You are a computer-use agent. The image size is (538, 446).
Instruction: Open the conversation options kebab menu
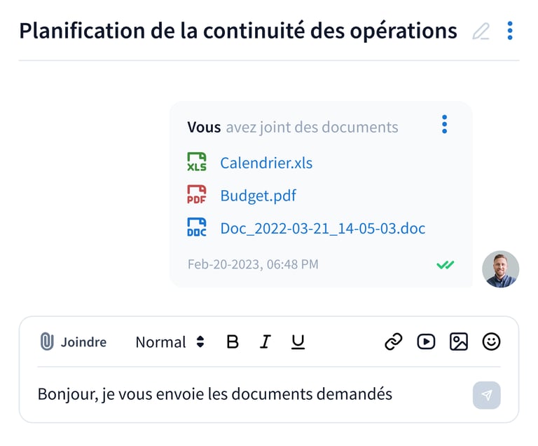pyautogui.click(x=510, y=31)
